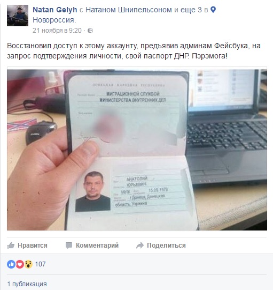
Task: Open tagged friend Натаном Шнипельсоном profile
Action: click(129, 10)
